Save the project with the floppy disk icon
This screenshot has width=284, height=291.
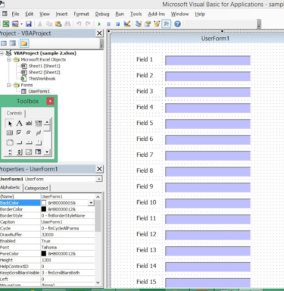click(x=29, y=24)
